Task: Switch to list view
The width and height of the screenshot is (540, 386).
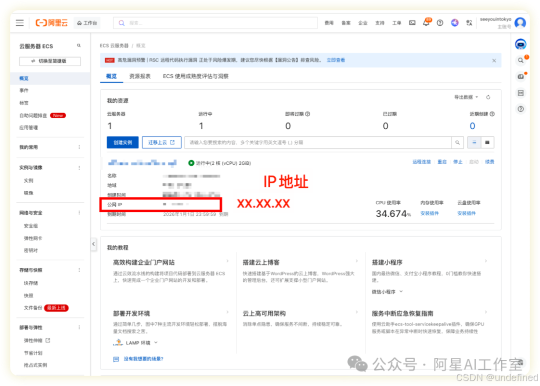Action: [474, 143]
